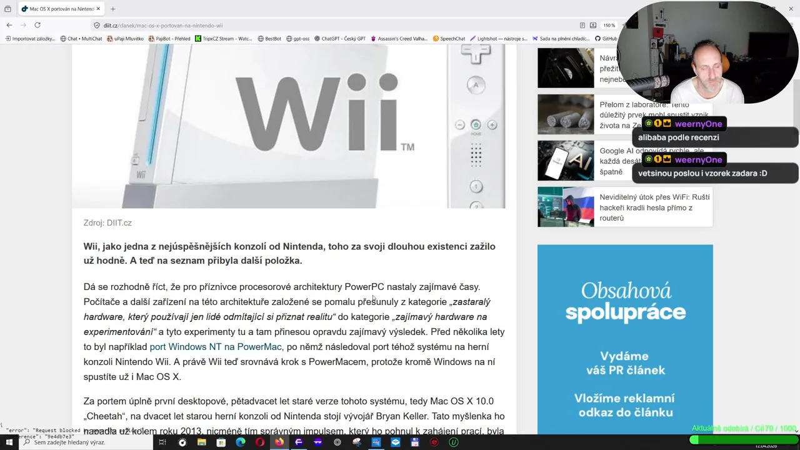Open Sada na plnění chladic bookmark

point(561,39)
